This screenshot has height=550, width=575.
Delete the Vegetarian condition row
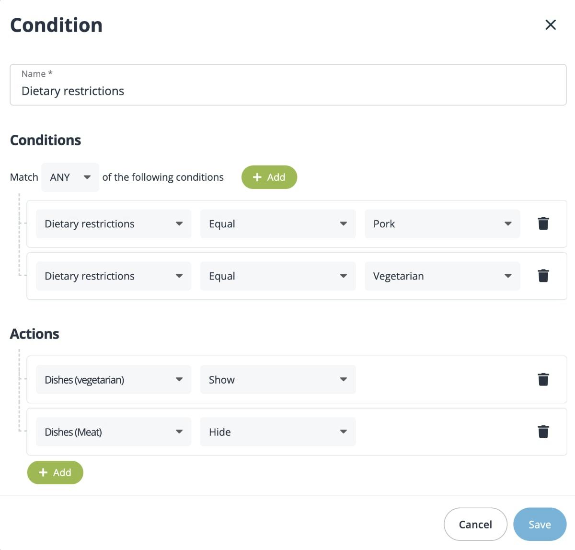(x=543, y=276)
